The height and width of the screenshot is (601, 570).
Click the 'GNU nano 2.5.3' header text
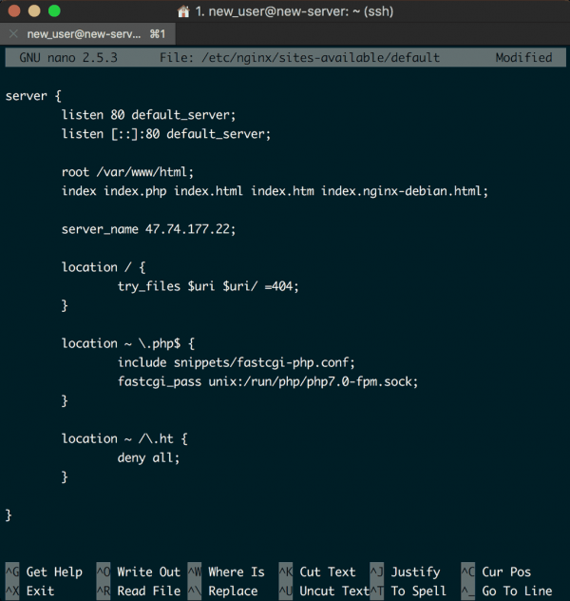(x=68, y=57)
